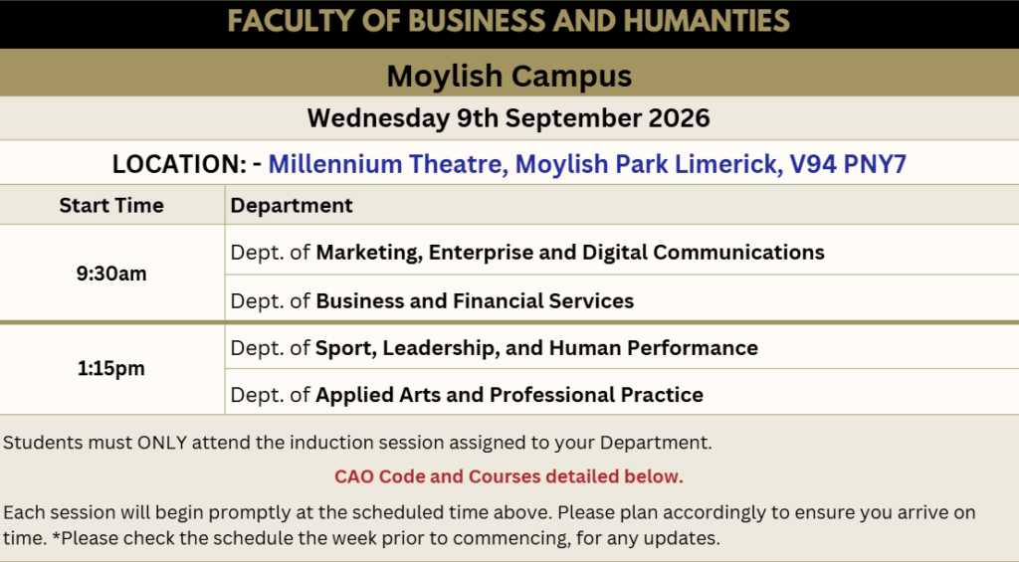This screenshot has height=562, width=1019.
Task: Select Applied Arts and Professional Practice row
Action: point(622,393)
